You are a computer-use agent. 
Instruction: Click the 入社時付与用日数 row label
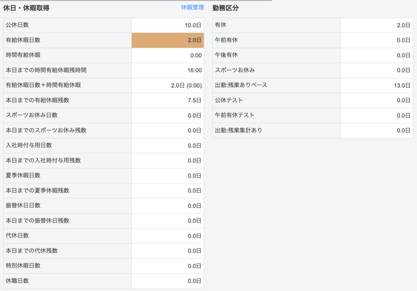29,145
